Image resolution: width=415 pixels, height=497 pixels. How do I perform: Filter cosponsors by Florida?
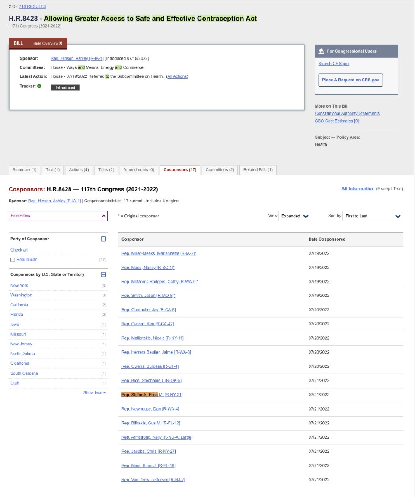coord(17,315)
